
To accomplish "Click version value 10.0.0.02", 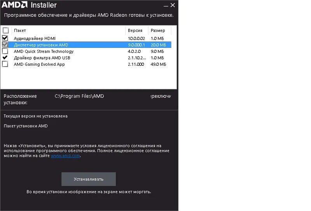I will [136, 38].
